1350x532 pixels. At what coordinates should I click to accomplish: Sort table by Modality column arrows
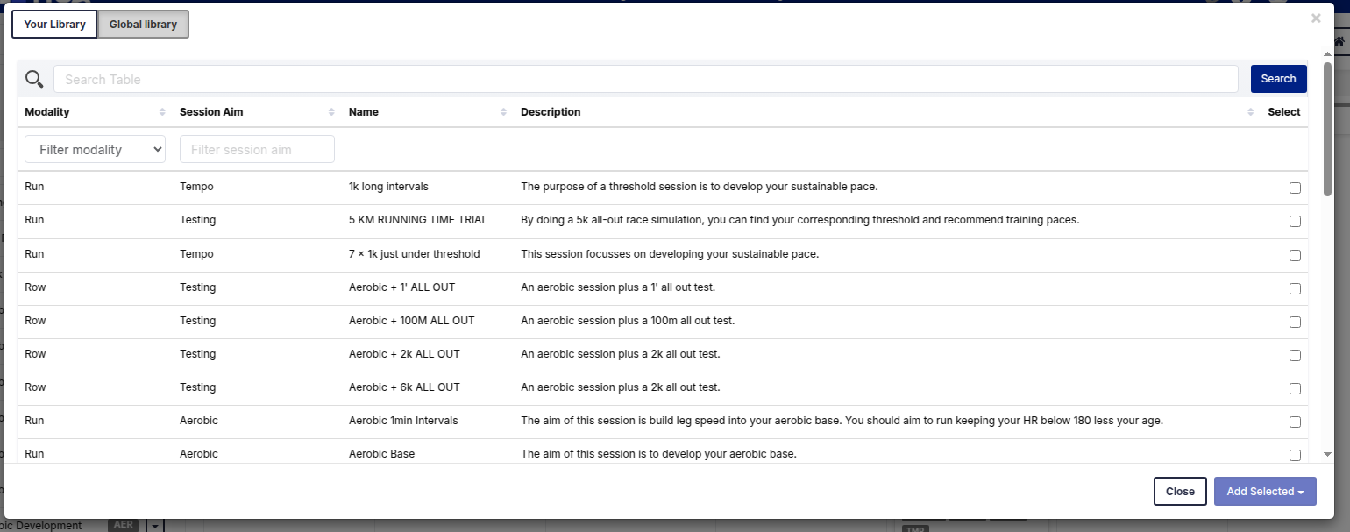[162, 112]
